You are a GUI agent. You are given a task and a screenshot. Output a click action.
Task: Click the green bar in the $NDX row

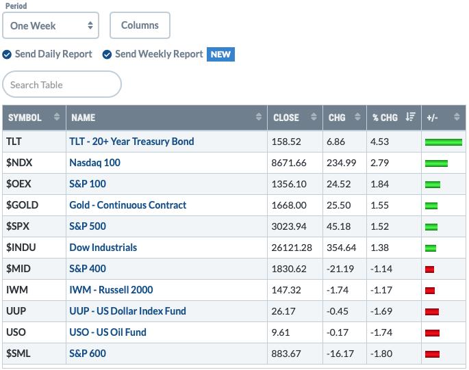pyautogui.click(x=436, y=163)
